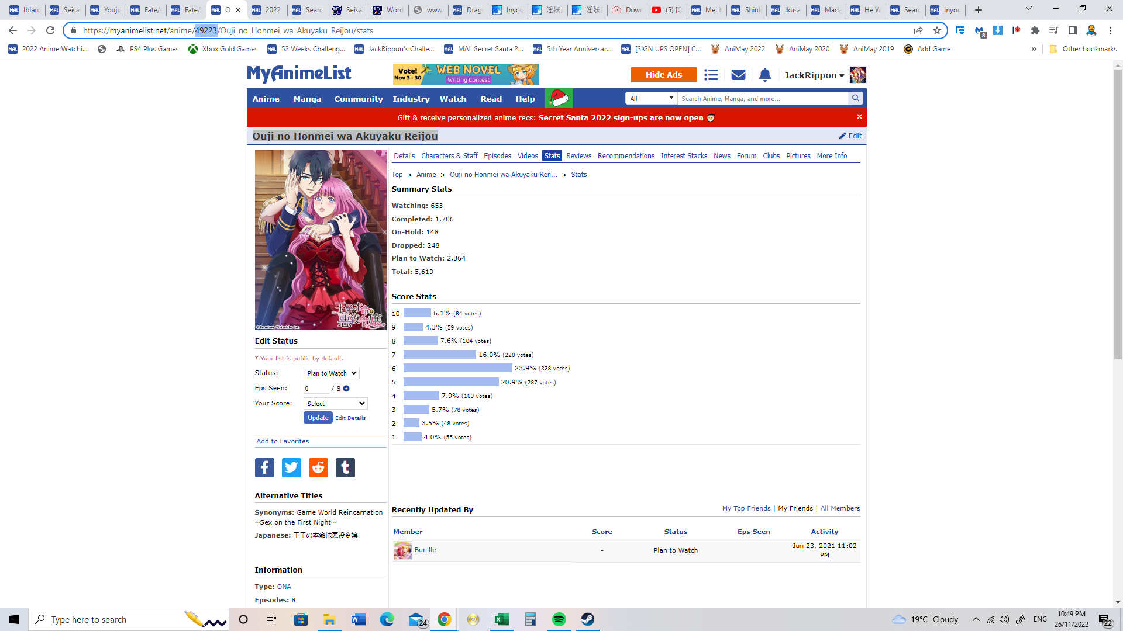Open messages envelope icon
This screenshot has height=631, width=1123.
click(738, 75)
